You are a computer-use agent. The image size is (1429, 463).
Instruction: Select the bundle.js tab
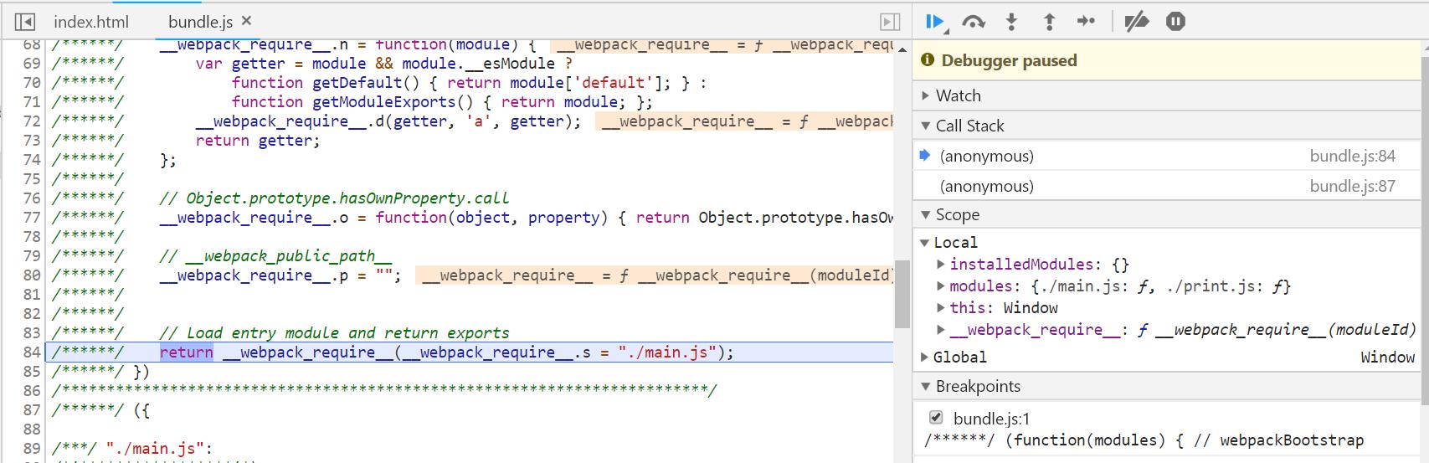click(200, 22)
